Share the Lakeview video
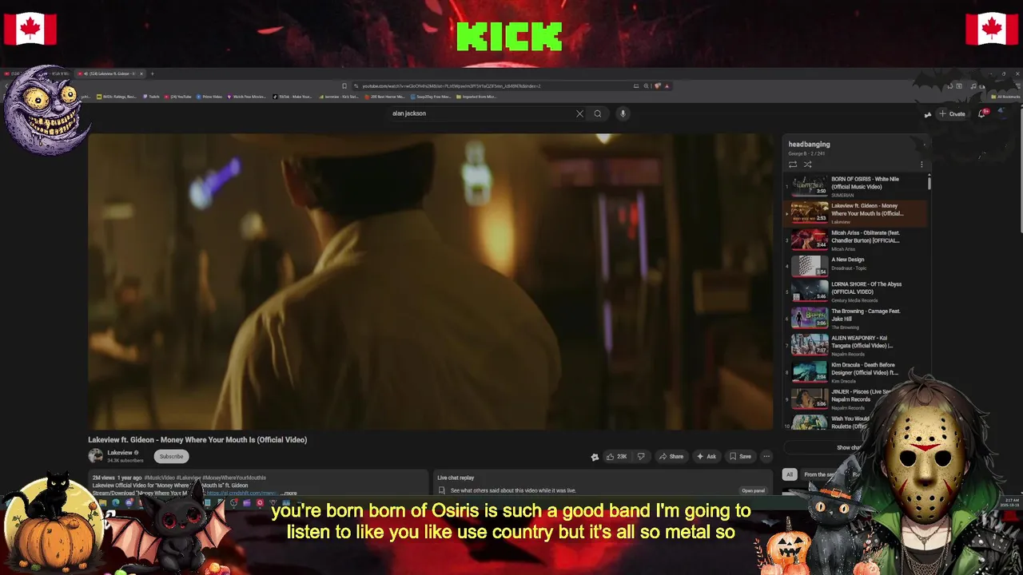 click(x=671, y=457)
